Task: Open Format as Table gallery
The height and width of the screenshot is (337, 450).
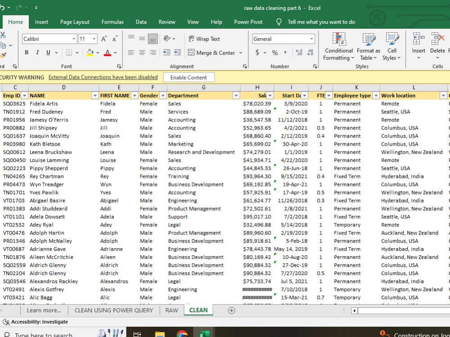Action: click(x=369, y=46)
